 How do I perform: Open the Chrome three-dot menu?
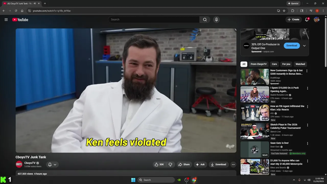(x=323, y=11)
